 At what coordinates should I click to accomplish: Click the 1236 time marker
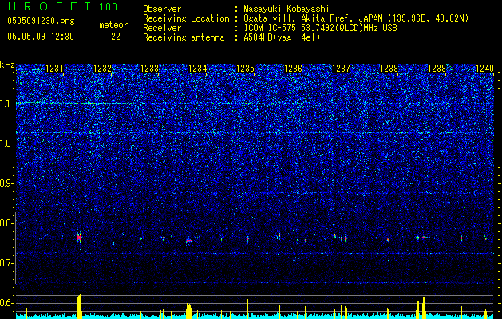coord(294,69)
